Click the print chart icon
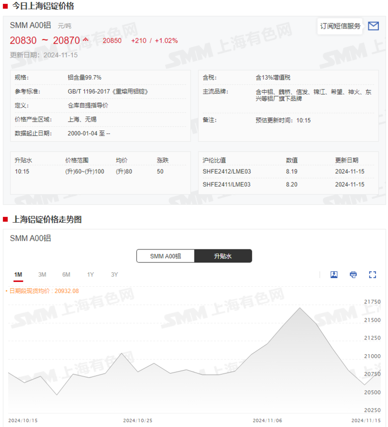 [353, 275]
